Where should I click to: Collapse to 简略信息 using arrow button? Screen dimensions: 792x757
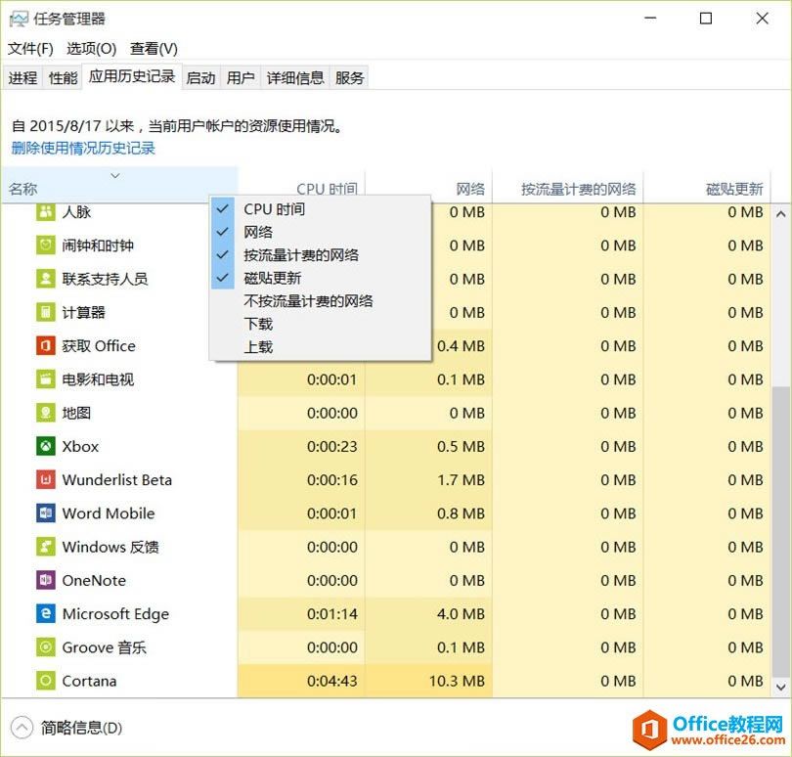click(x=22, y=728)
